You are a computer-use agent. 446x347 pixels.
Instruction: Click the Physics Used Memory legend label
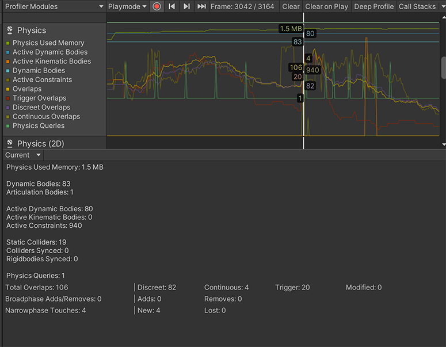pyautogui.click(x=48, y=43)
